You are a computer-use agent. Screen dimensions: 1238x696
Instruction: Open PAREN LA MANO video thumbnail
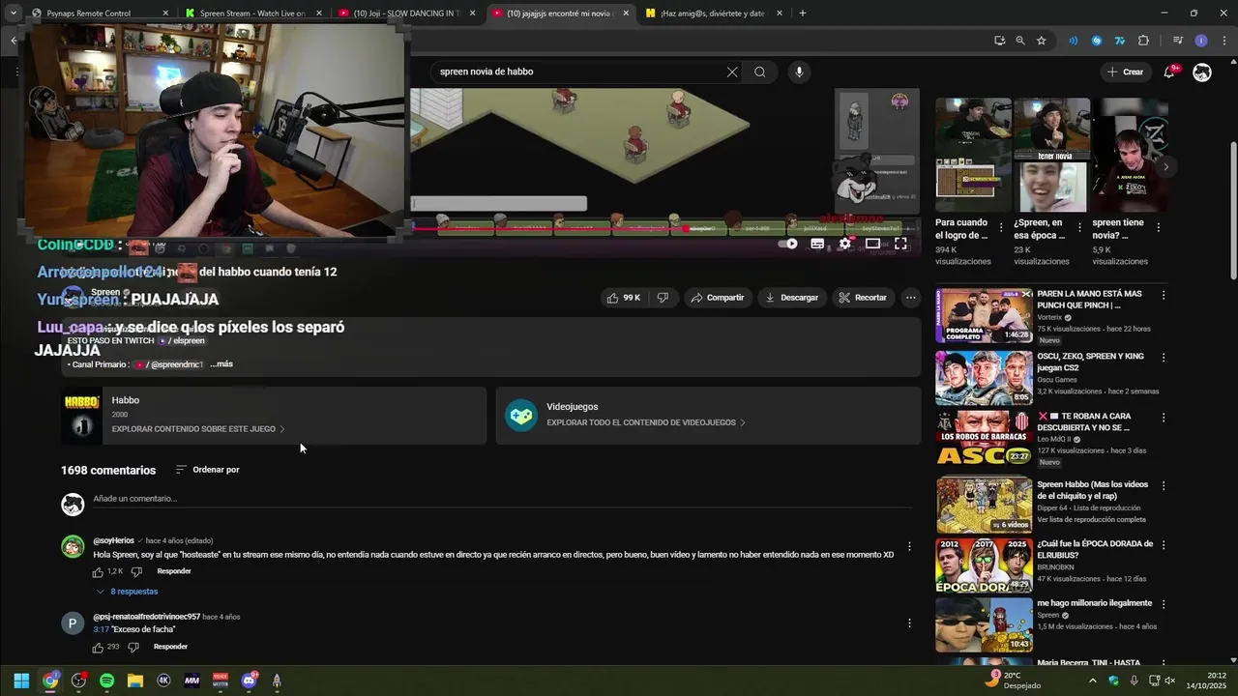(984, 315)
